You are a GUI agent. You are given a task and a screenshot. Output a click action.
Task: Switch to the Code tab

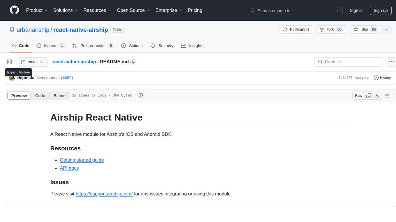(21, 46)
